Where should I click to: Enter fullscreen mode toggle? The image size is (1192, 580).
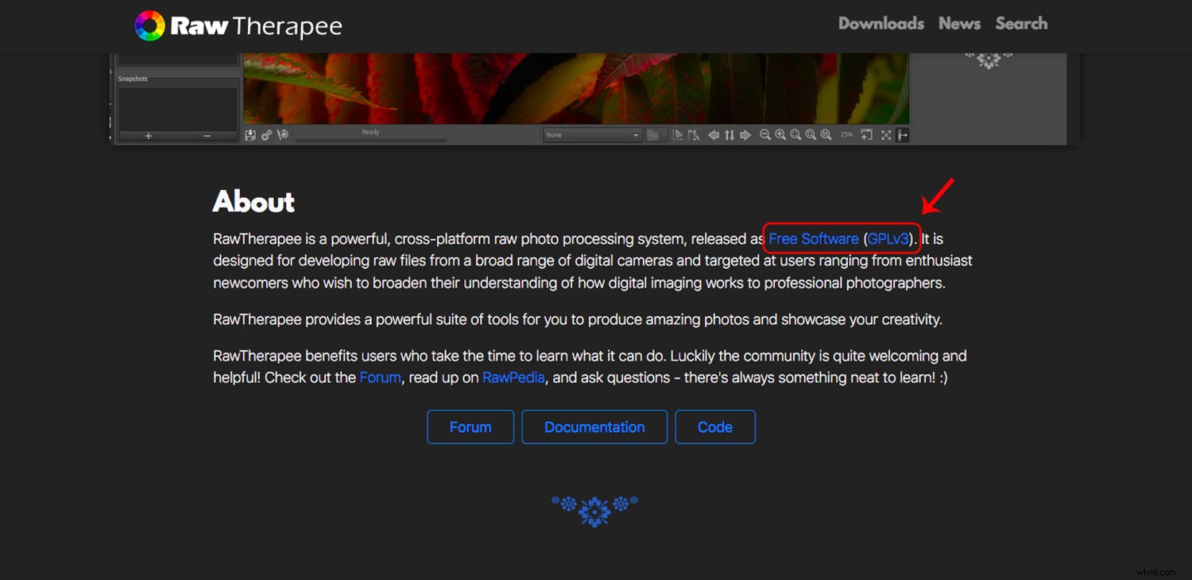[885, 135]
